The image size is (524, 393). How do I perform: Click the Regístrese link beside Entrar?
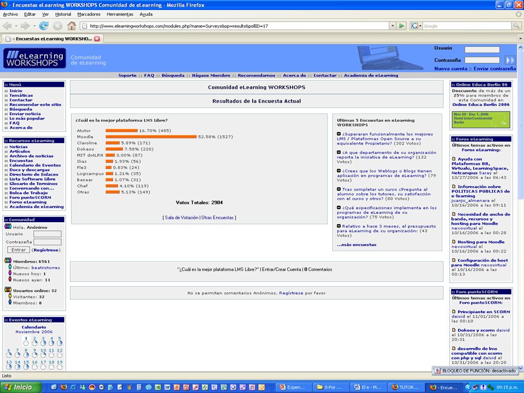46,250
